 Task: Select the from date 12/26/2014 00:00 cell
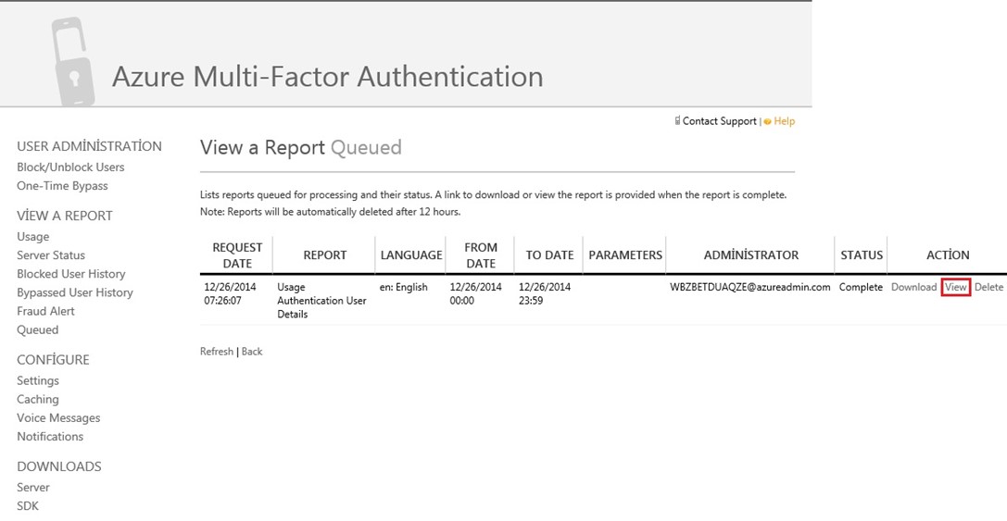(476, 293)
